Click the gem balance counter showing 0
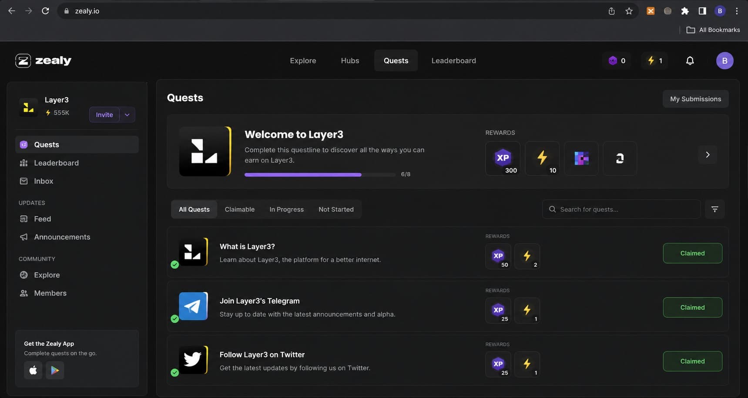Viewport: 748px width, 398px height. (617, 61)
